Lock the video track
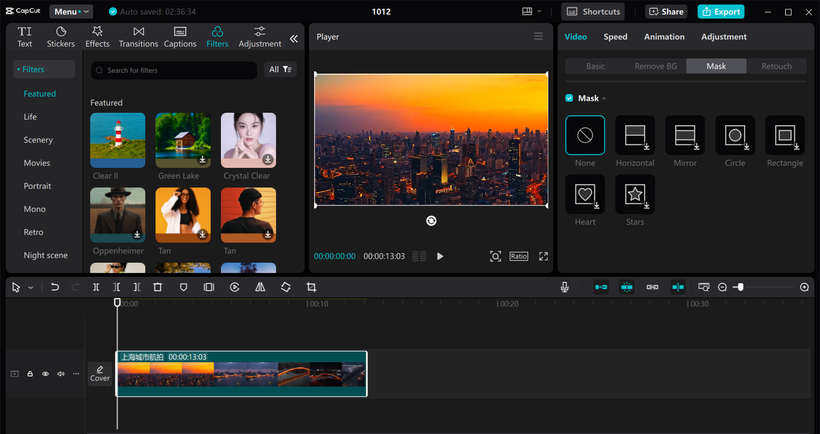This screenshot has width=820, height=434. tap(30, 374)
